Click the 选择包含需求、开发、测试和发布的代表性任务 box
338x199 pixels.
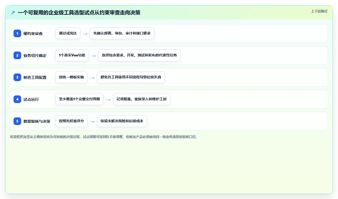pyautogui.click(x=139, y=55)
